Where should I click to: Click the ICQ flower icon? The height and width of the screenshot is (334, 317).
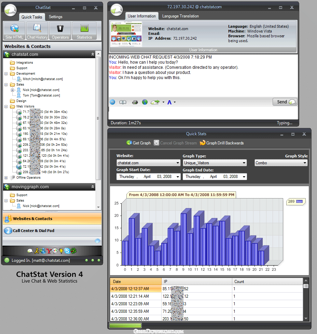[73, 251]
